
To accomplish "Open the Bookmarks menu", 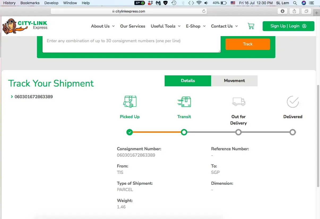I will (30, 3).
